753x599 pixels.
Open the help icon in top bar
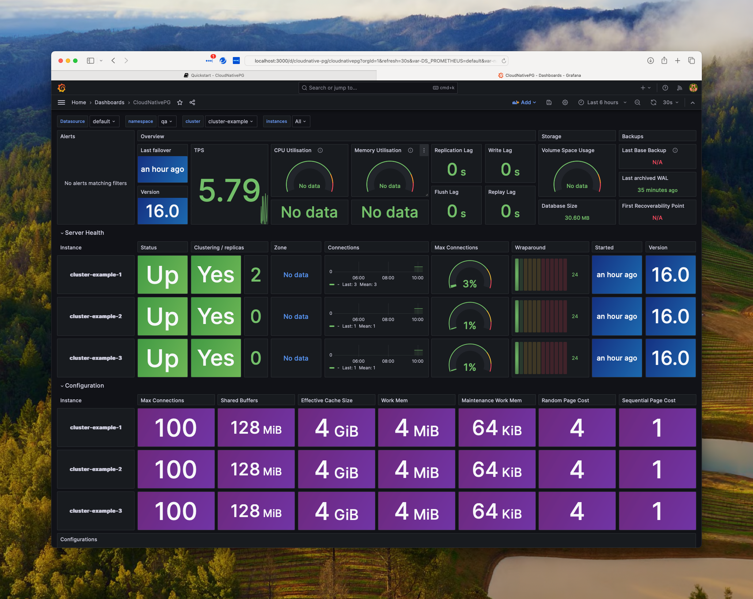pyautogui.click(x=665, y=88)
